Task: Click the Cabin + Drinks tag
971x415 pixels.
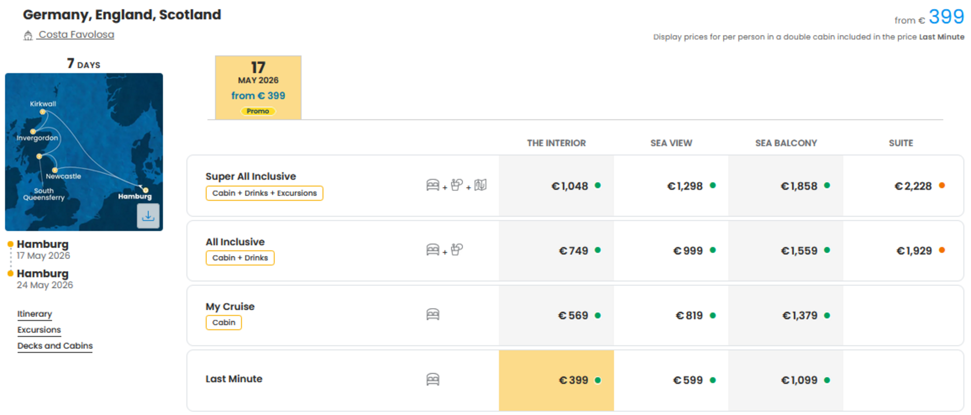Action: click(x=240, y=258)
